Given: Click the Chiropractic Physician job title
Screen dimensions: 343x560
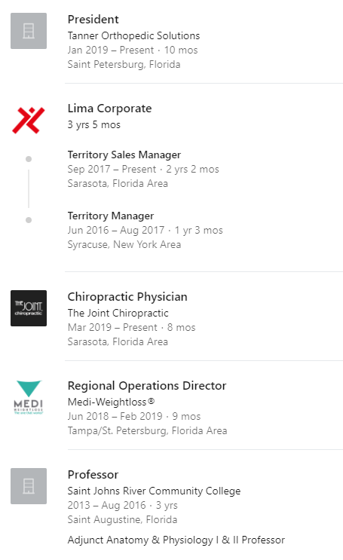Looking at the screenshot, I should coord(127,297).
